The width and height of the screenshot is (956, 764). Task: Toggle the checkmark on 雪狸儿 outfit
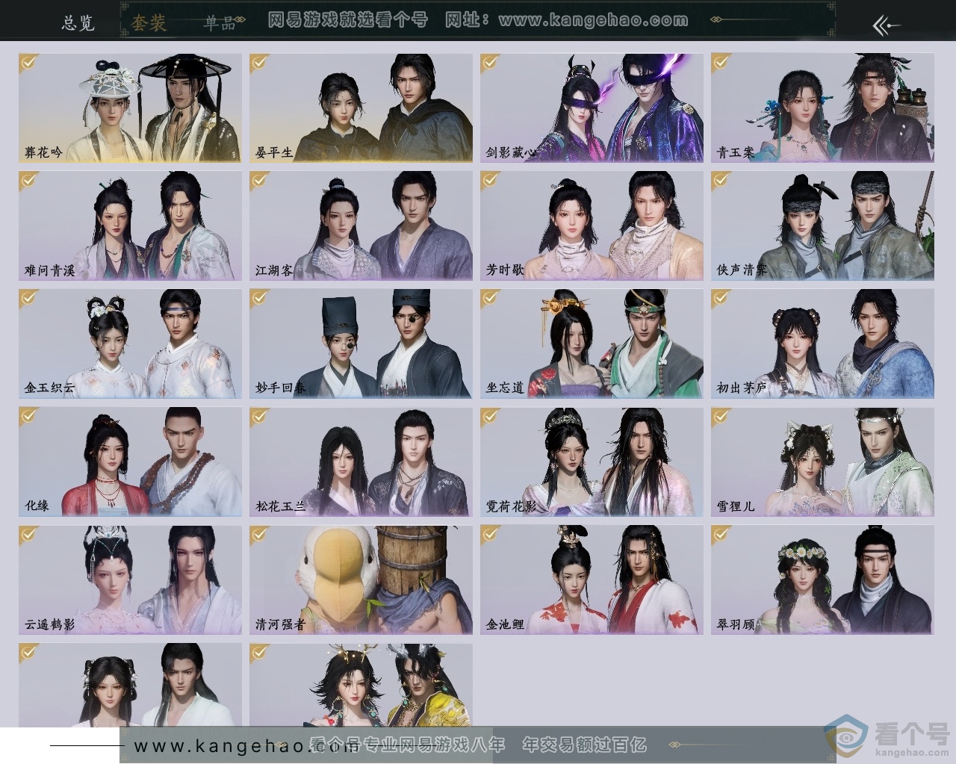click(721, 417)
